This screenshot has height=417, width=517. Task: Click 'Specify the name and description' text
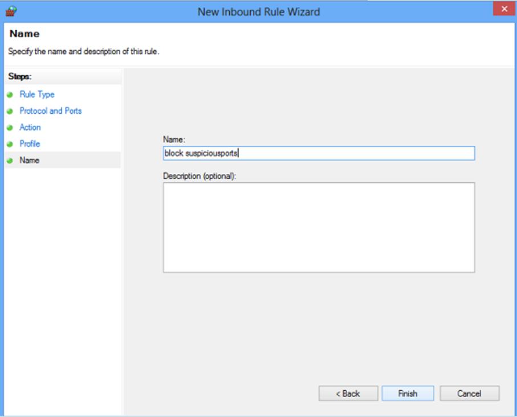84,51
